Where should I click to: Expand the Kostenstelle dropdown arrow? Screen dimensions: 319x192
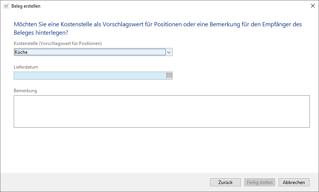click(x=169, y=52)
